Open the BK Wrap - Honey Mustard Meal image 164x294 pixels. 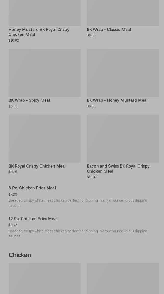[x=123, y=73]
